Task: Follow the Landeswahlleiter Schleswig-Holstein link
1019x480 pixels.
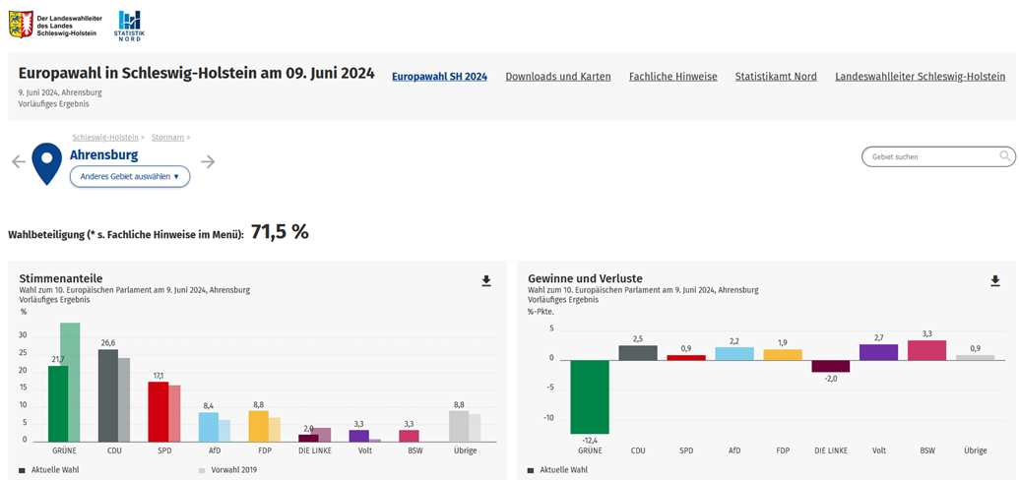Action: click(x=920, y=77)
